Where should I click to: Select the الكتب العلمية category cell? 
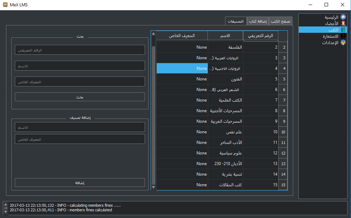(x=225, y=100)
